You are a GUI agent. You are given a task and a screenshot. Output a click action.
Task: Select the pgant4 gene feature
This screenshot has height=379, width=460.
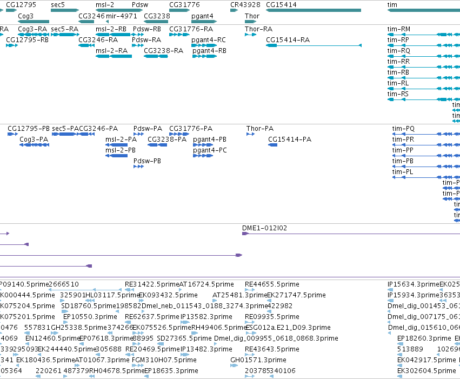[204, 22]
